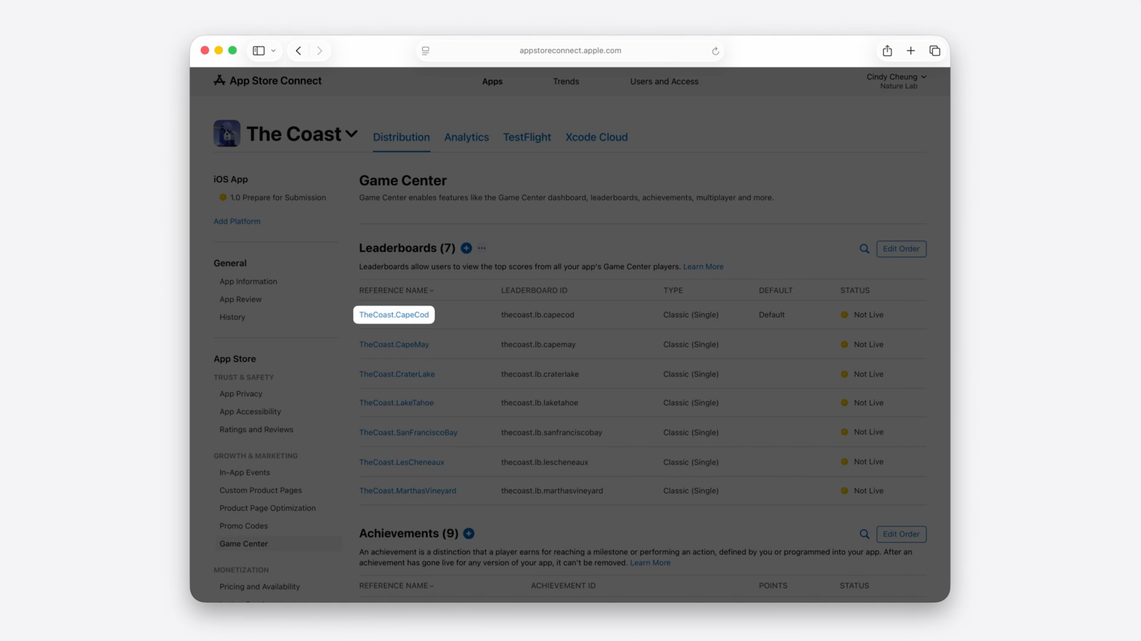
Task: Click the Safari share icon
Action: (887, 51)
